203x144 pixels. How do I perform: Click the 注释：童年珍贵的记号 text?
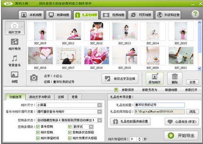59,82
